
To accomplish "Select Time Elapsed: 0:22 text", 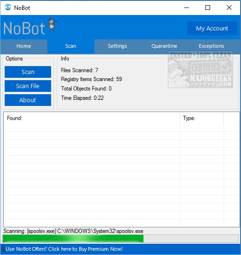I will click(82, 98).
